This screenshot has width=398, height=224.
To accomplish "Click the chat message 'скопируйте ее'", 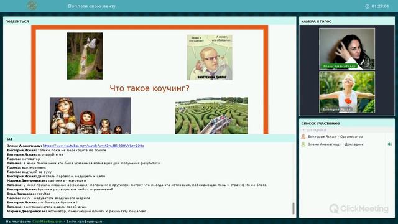I will pyautogui.click(x=50, y=154).
